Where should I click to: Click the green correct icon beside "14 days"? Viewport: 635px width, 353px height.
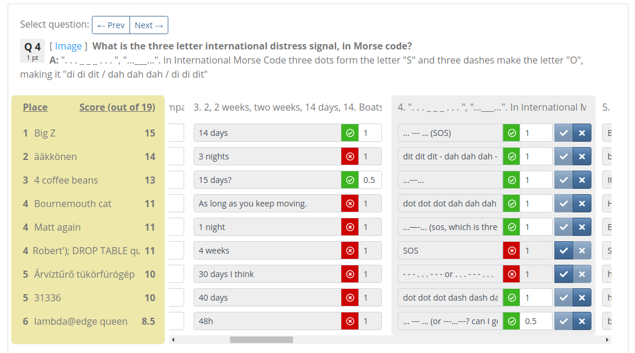350,132
